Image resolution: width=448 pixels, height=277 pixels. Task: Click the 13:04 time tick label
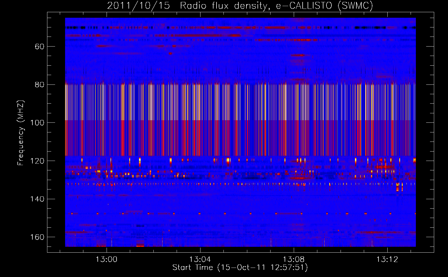tap(200, 260)
